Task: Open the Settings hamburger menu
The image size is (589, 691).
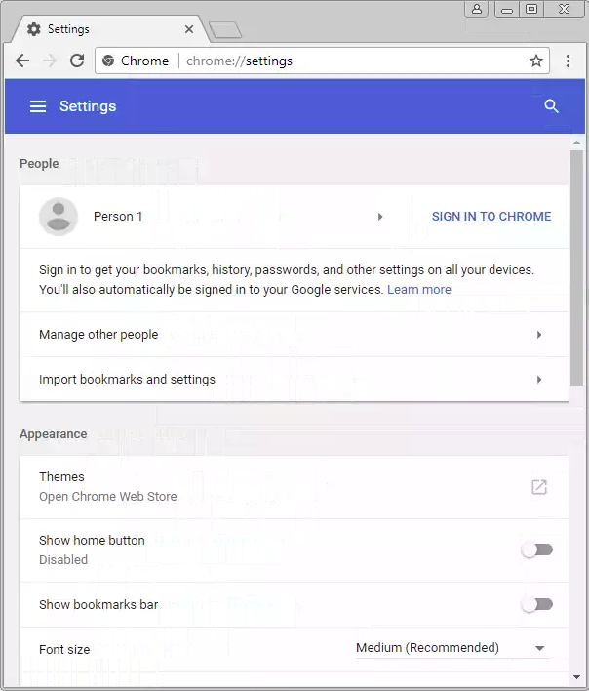Action: (38, 106)
